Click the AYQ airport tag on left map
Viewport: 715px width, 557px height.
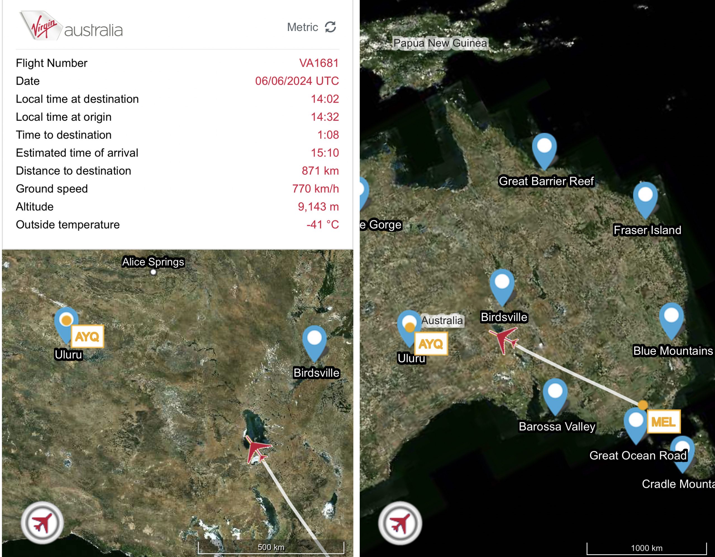coord(87,336)
